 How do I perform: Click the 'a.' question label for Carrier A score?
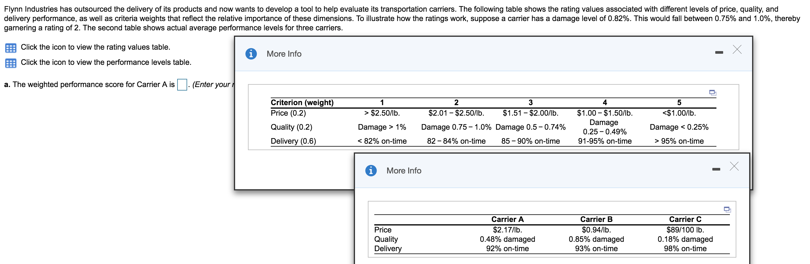click(7, 84)
